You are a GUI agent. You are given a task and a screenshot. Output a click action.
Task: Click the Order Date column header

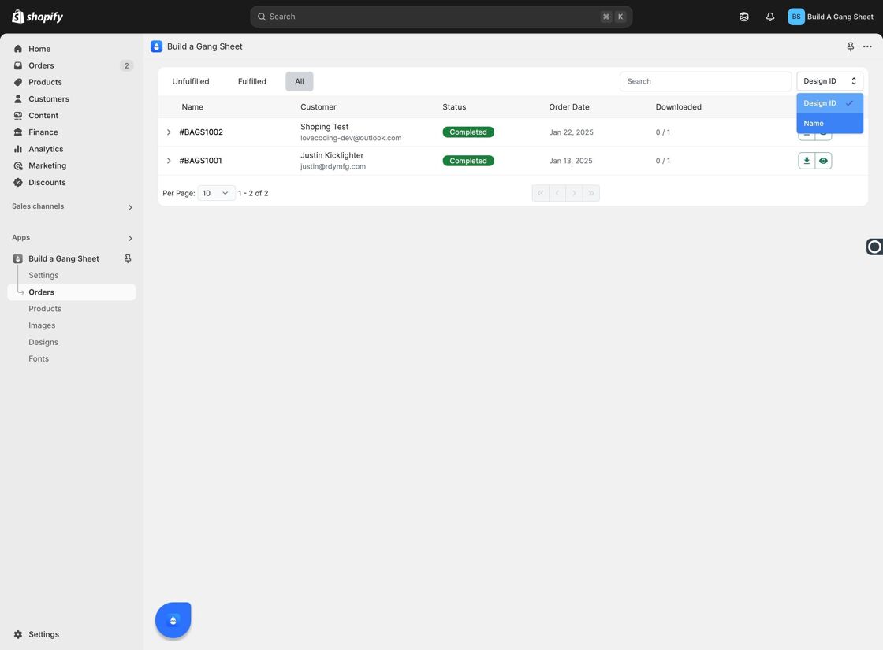click(568, 107)
